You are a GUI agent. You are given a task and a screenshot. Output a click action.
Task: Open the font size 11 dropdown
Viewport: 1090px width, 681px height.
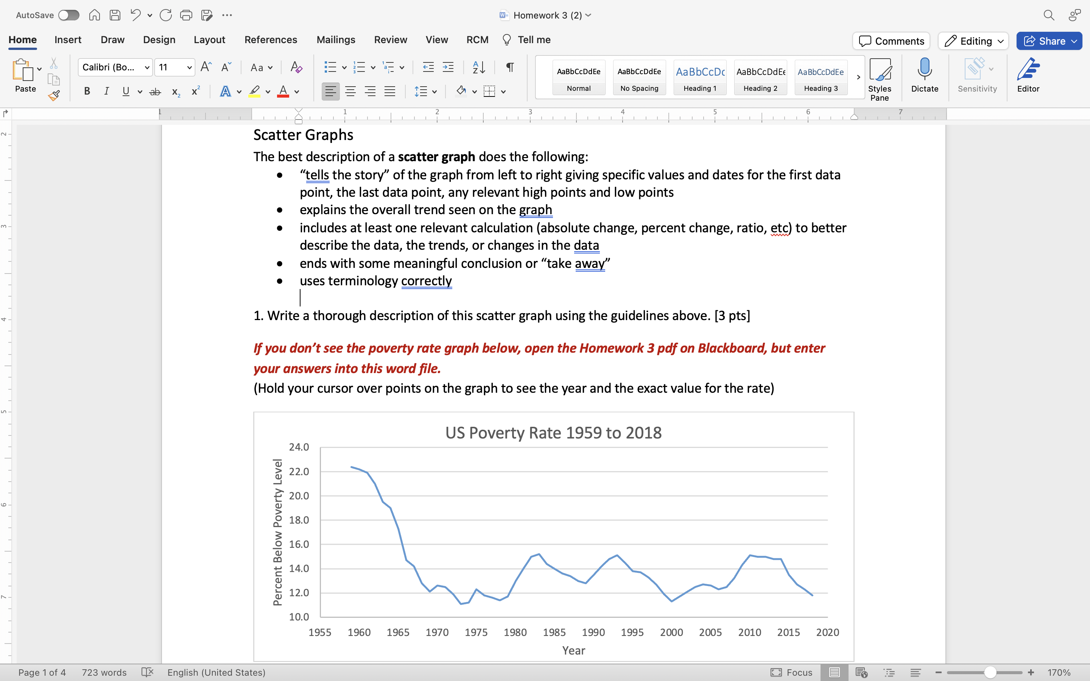[190, 68]
